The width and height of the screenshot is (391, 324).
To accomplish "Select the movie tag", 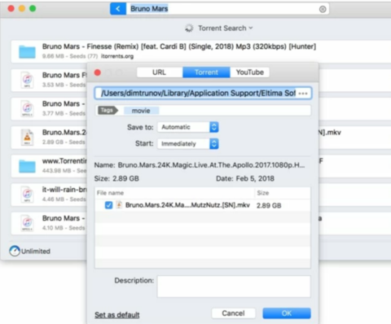I will point(141,111).
